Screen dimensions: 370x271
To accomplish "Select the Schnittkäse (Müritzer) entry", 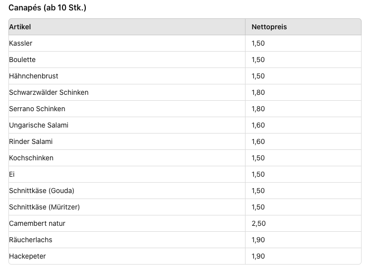I will (x=44, y=207).
